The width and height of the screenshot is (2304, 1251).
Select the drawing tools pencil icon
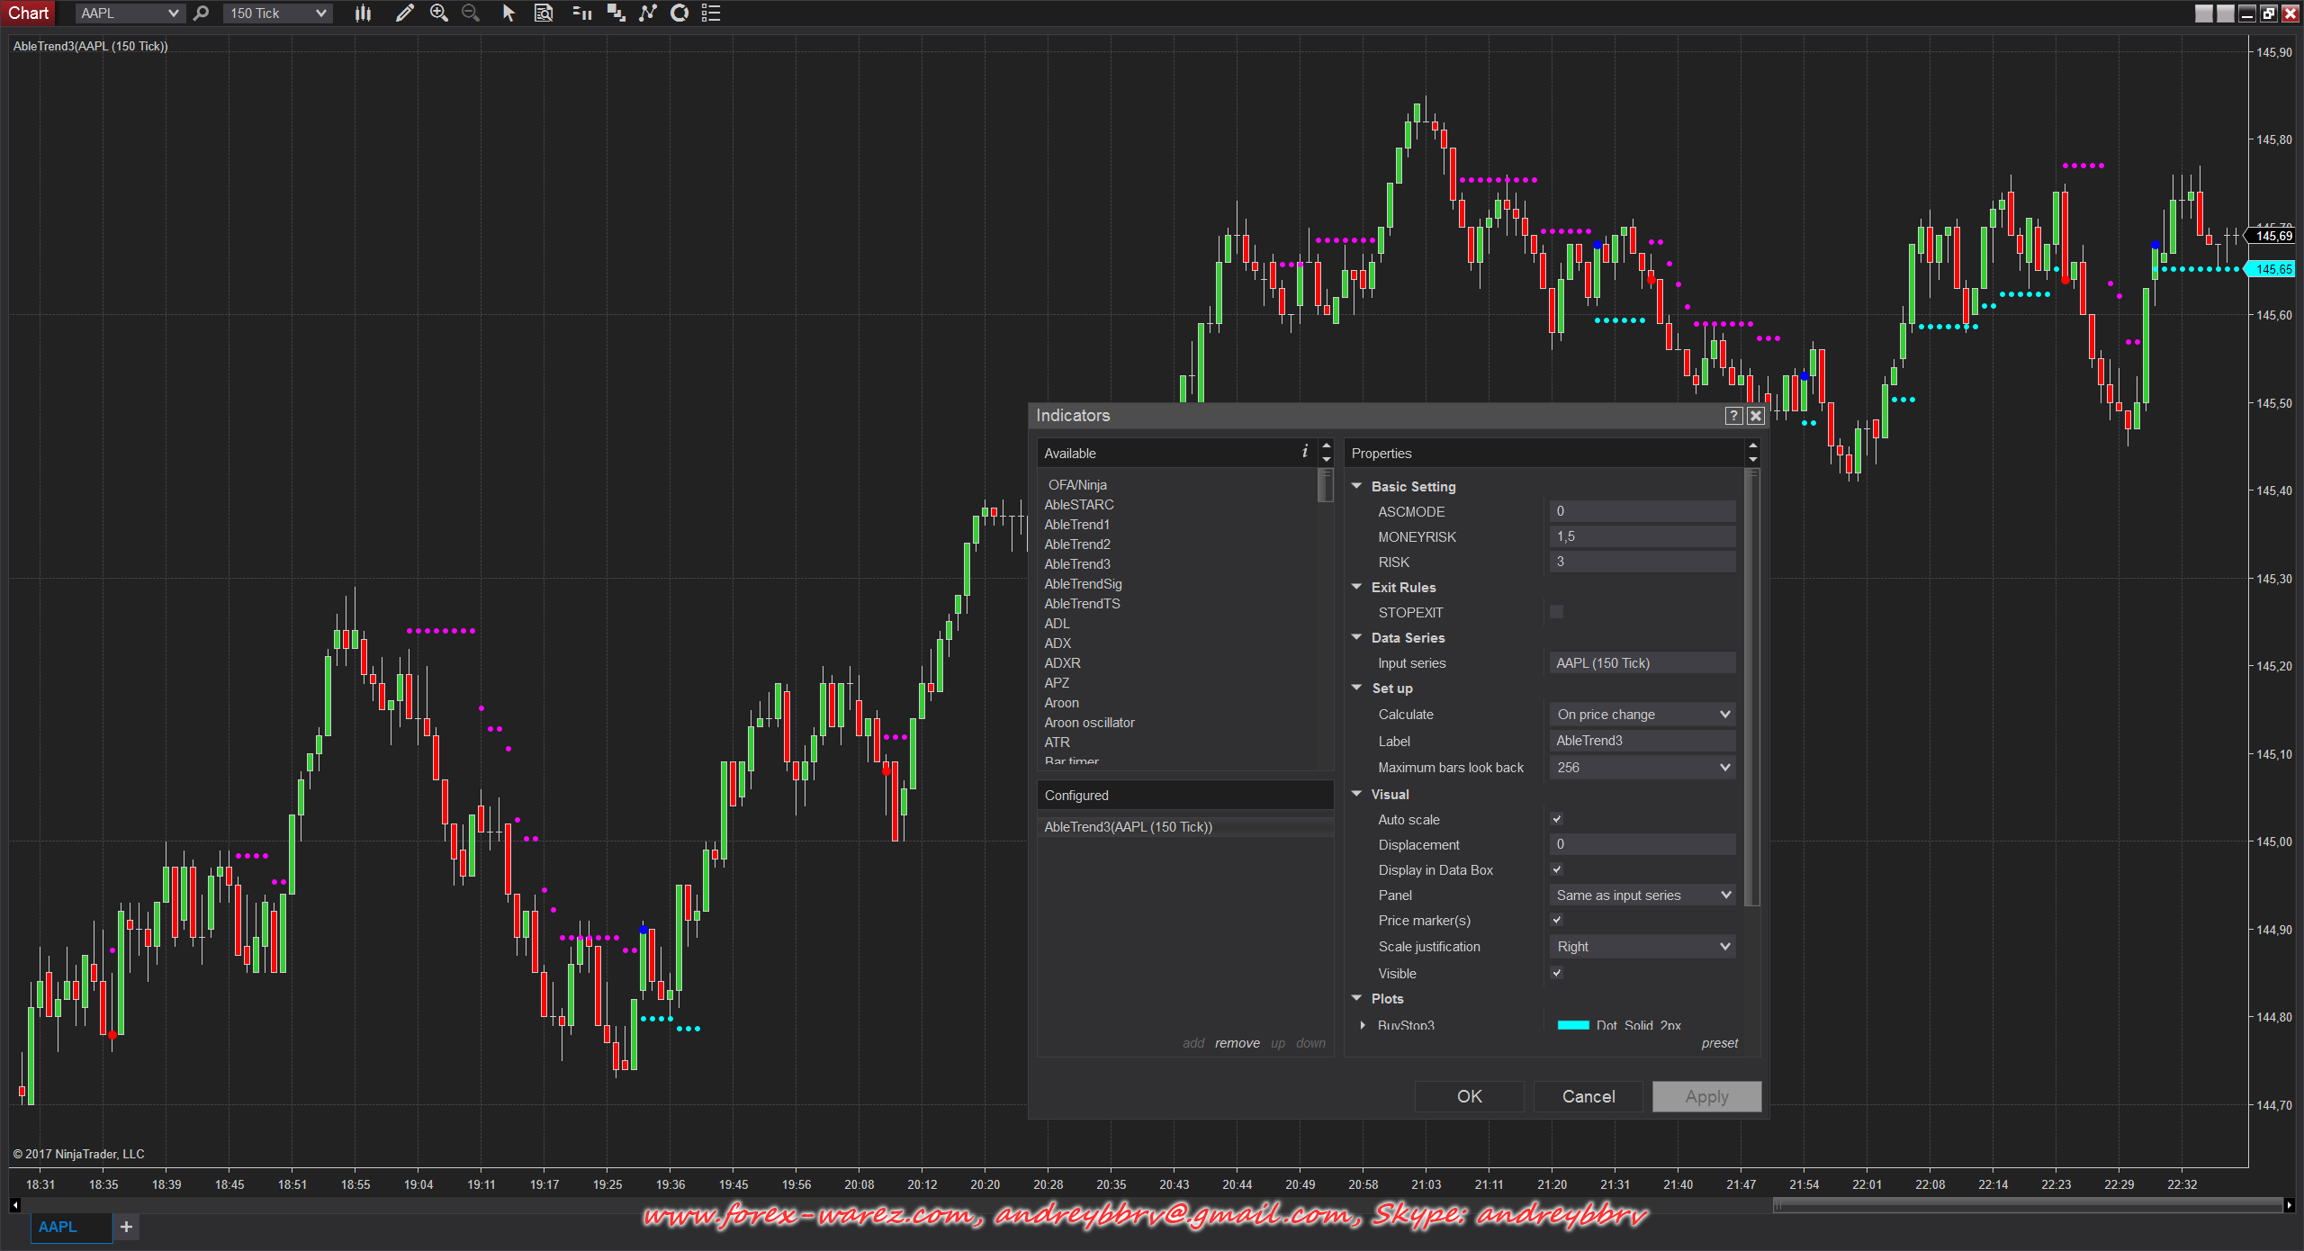pyautogui.click(x=404, y=13)
